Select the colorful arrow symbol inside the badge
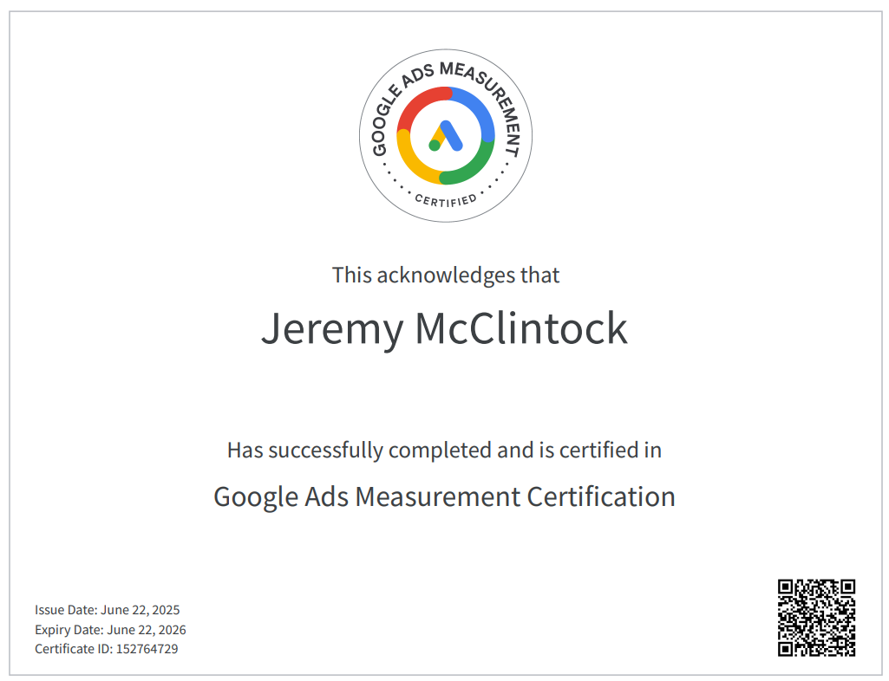 (x=445, y=137)
